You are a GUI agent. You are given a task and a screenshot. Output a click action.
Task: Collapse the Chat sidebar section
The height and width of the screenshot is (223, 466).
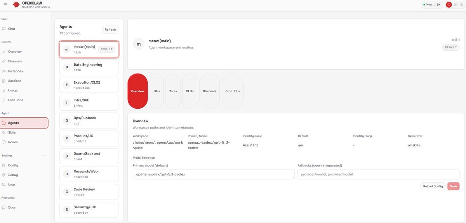44,19
